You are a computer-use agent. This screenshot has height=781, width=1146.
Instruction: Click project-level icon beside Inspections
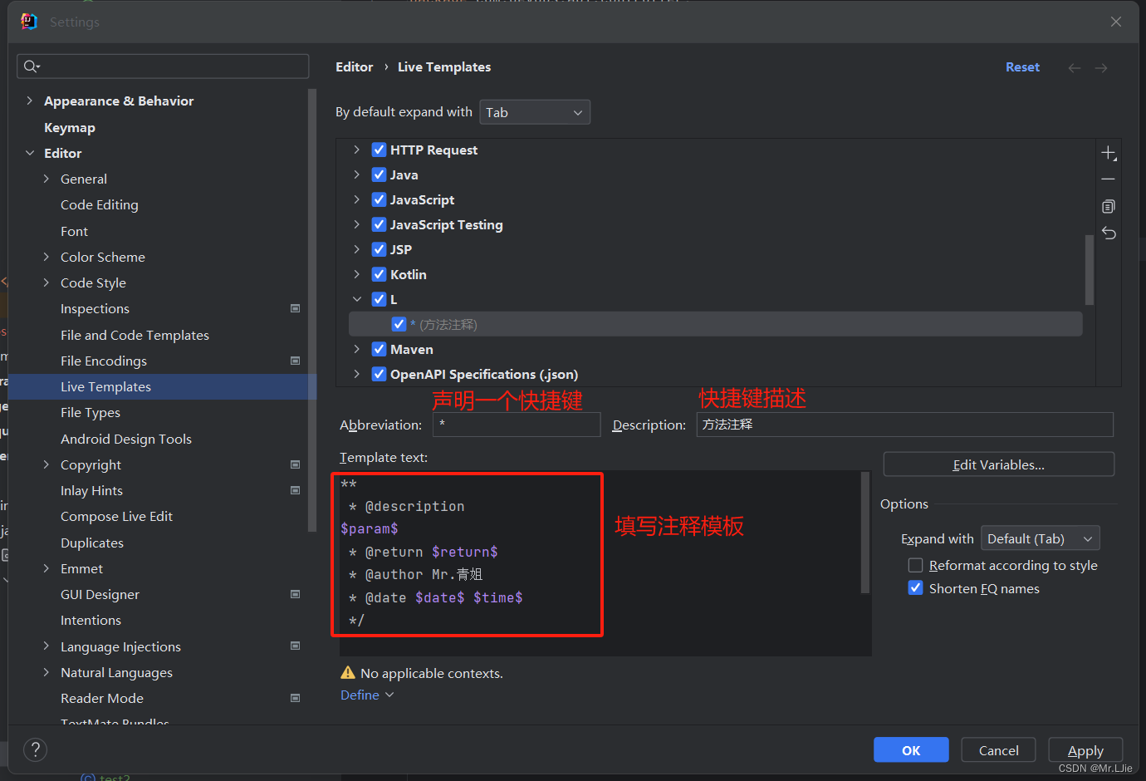[x=295, y=308]
